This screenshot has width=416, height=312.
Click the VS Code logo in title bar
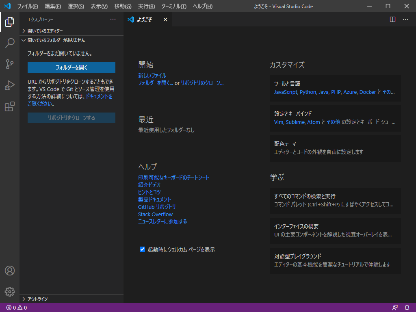(7, 6)
